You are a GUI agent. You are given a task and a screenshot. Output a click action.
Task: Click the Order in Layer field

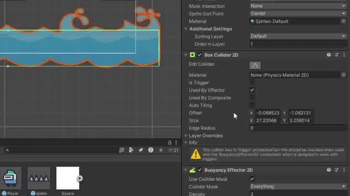click(x=297, y=44)
